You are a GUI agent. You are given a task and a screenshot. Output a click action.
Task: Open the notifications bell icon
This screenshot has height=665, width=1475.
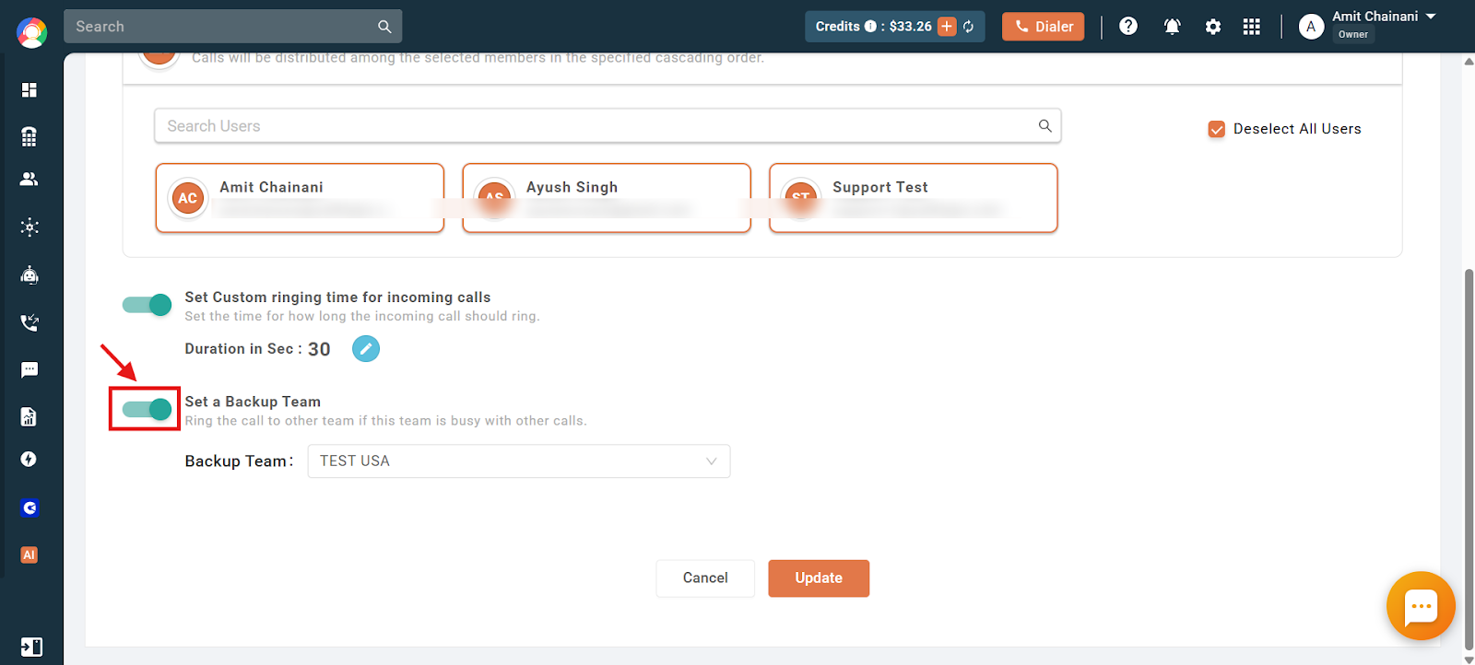click(x=1172, y=27)
